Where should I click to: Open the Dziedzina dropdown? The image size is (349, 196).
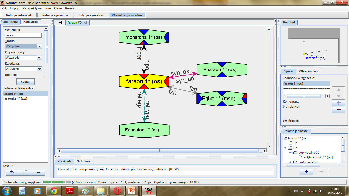(x=39, y=69)
